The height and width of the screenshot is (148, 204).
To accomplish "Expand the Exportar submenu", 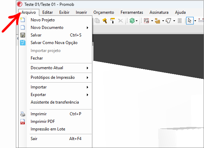I will (88, 95).
